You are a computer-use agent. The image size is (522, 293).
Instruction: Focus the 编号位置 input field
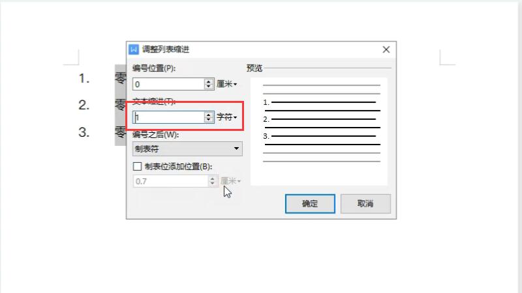coord(168,84)
